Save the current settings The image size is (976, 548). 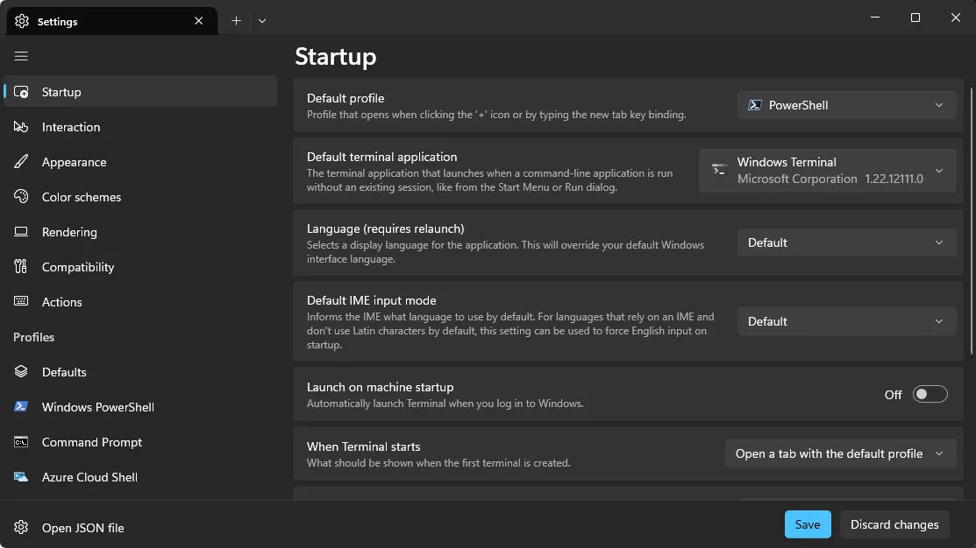tap(807, 523)
